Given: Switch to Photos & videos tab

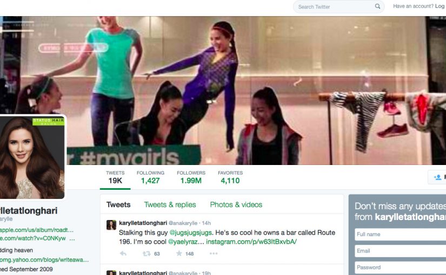Looking at the screenshot, I should point(236,204).
